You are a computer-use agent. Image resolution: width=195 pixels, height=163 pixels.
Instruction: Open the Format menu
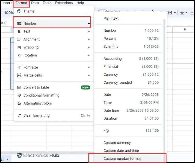(x=21, y=3)
